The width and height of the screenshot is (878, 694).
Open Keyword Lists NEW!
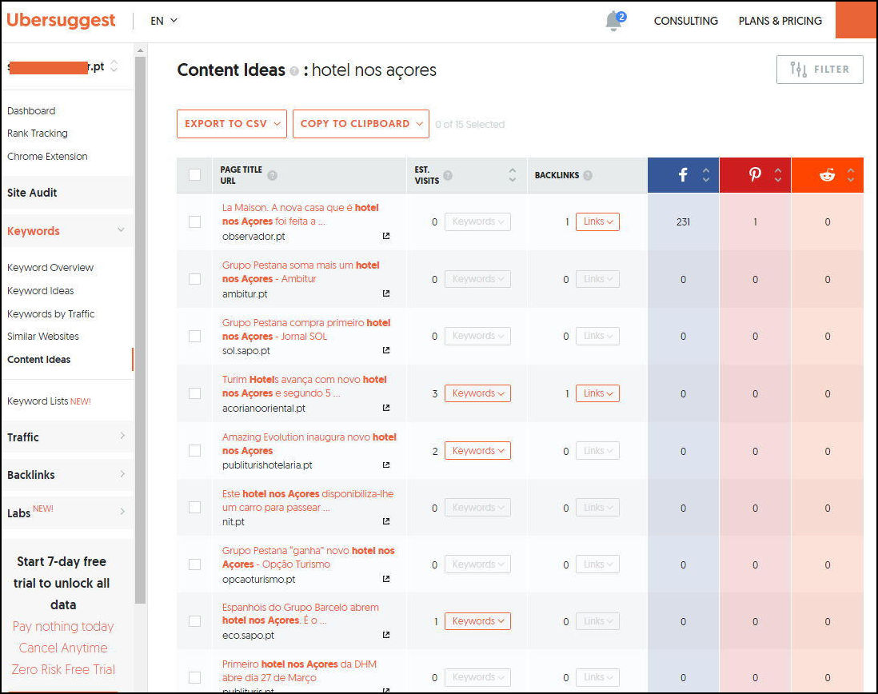click(50, 401)
